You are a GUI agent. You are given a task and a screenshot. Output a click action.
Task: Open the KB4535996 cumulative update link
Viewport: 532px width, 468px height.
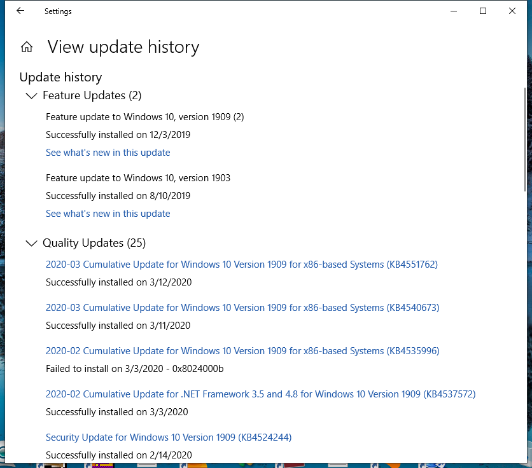coord(242,351)
